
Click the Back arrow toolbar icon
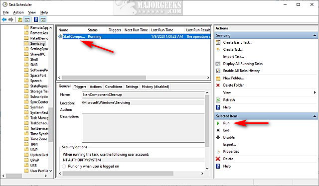coord(4,20)
